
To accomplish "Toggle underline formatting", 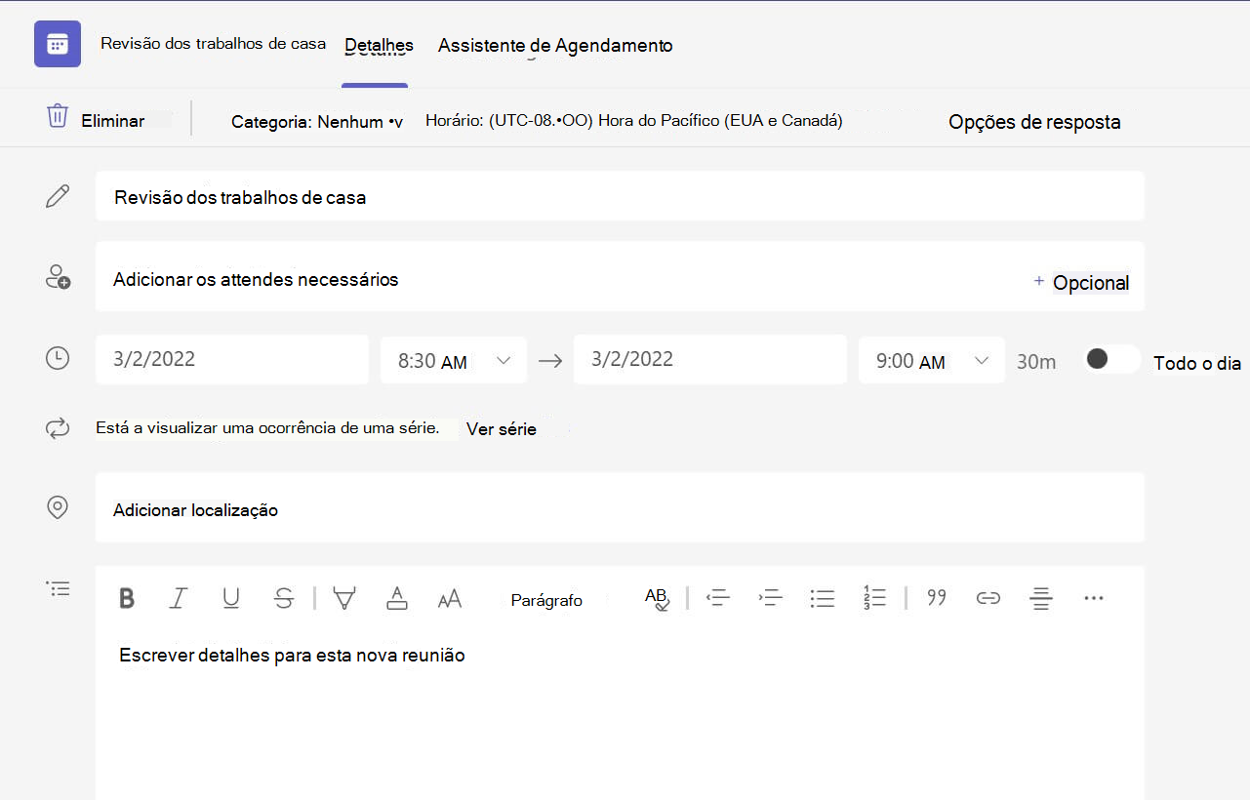I will [231, 598].
